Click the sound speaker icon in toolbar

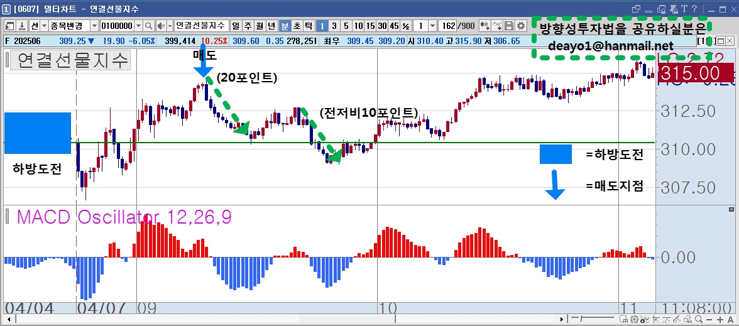click(161, 25)
